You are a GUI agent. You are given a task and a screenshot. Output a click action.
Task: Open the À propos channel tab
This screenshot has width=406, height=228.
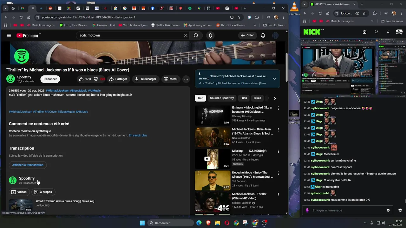pyautogui.click(x=43, y=192)
